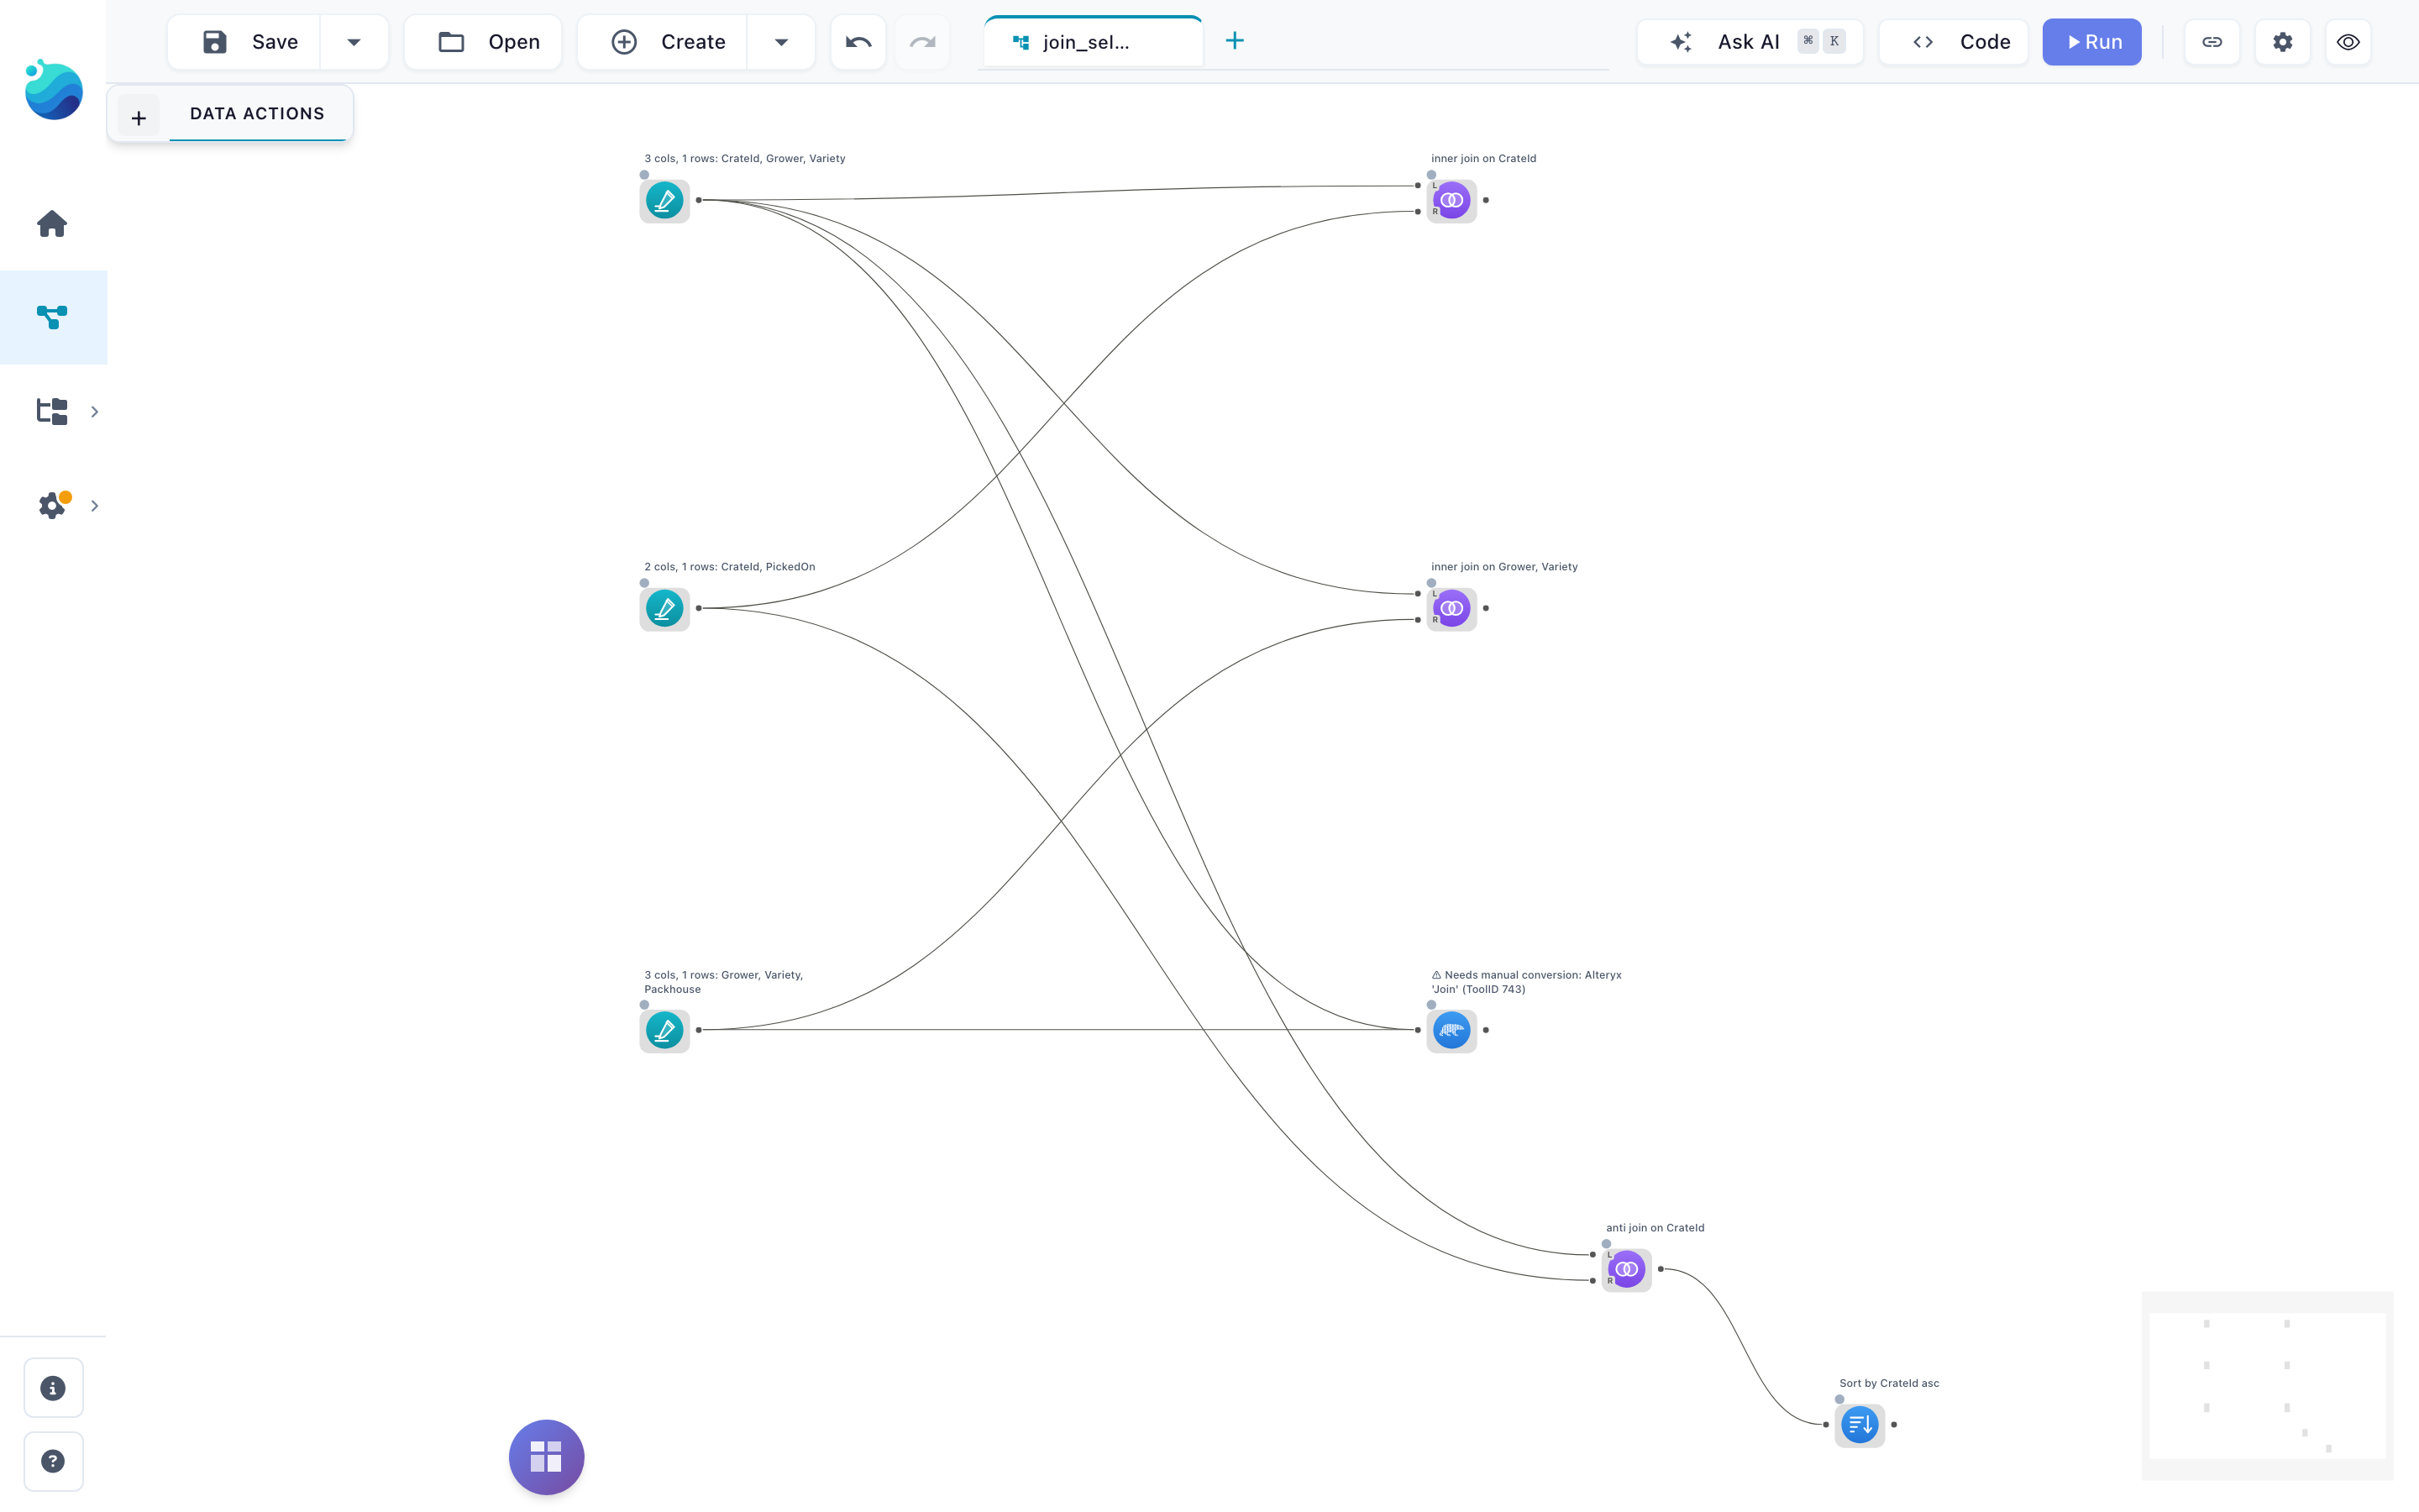The width and height of the screenshot is (2419, 1512).
Task: Click the link icon in top toolbar
Action: tap(2212, 42)
